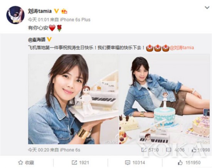Click the original post's repost icon 5750

pyautogui.click(x=150, y=150)
